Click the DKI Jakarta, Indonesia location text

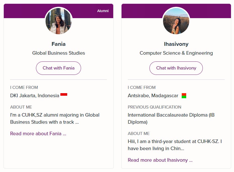(x=35, y=96)
